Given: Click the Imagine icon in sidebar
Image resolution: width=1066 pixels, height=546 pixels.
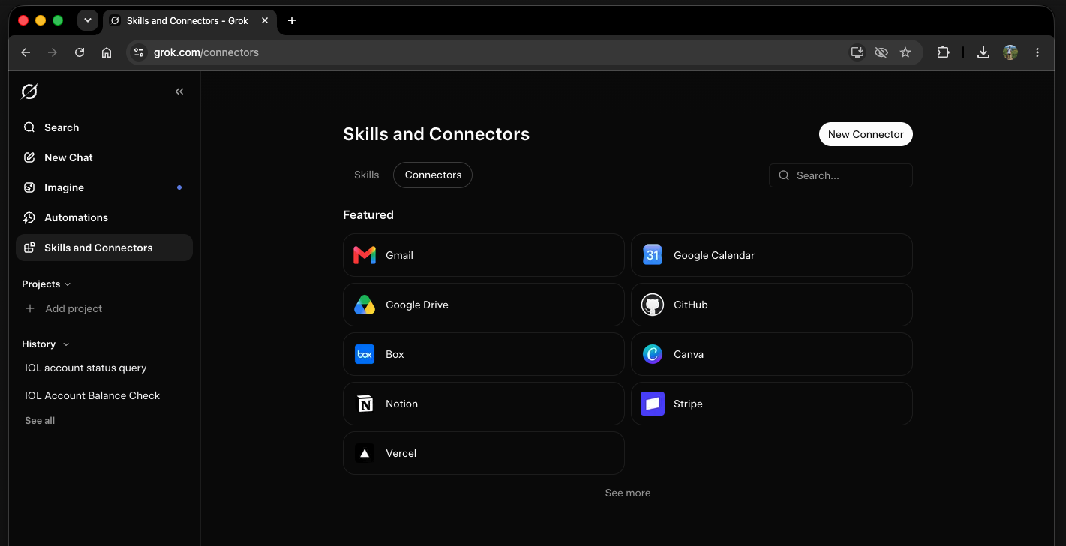Looking at the screenshot, I should pos(29,187).
